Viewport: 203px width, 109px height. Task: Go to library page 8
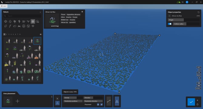click(x=20, y=35)
